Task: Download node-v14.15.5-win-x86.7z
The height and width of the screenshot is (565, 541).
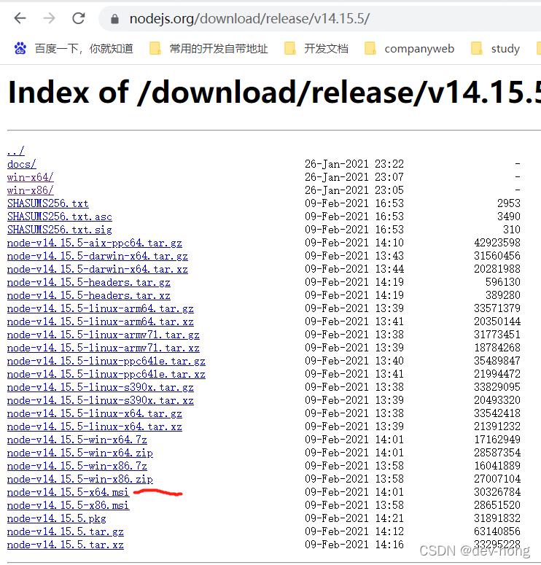Action: click(77, 466)
